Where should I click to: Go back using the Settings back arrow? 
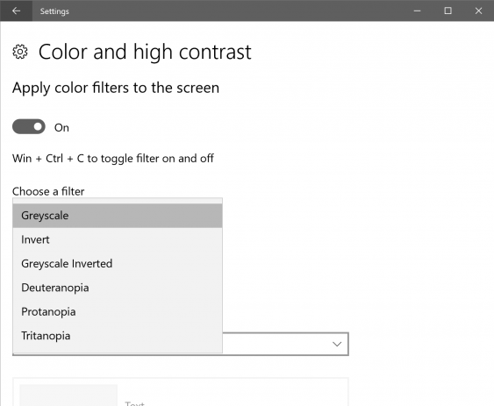point(16,11)
